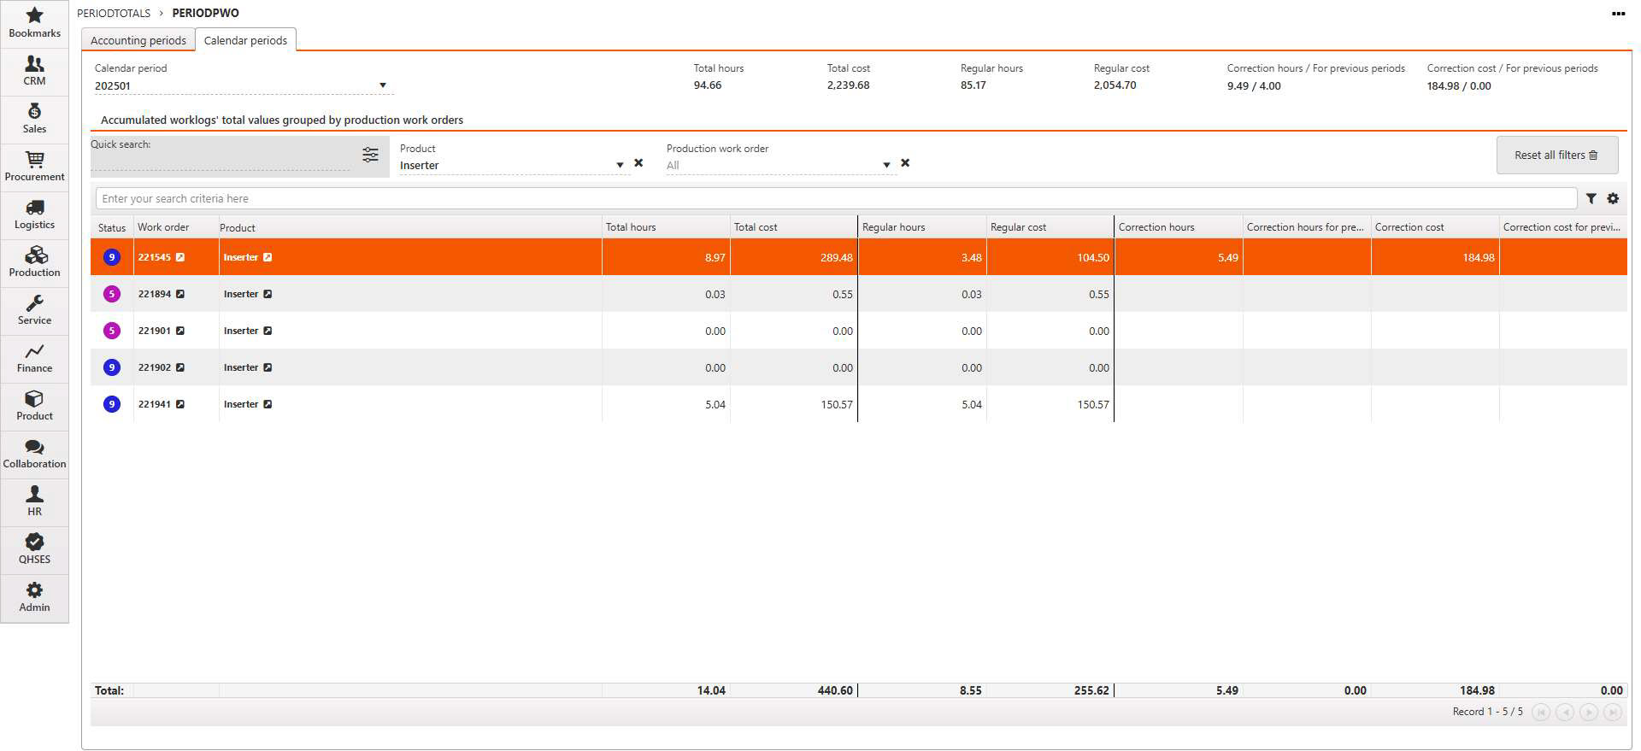Open Procurement from the sidebar
The image size is (1641, 751).
point(34,166)
